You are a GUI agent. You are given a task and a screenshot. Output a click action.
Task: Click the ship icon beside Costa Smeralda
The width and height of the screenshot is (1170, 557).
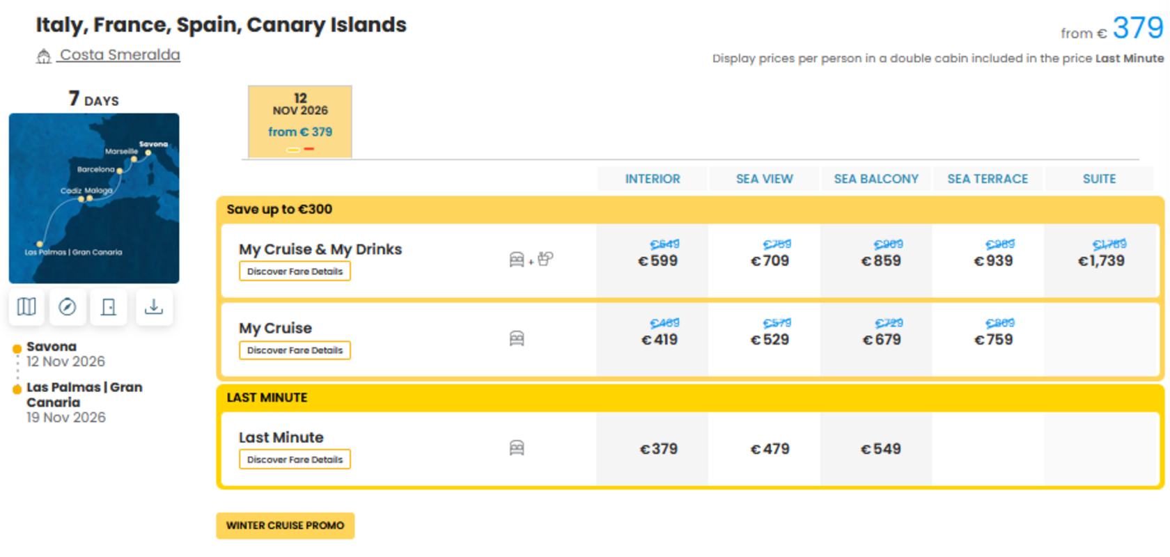point(44,56)
